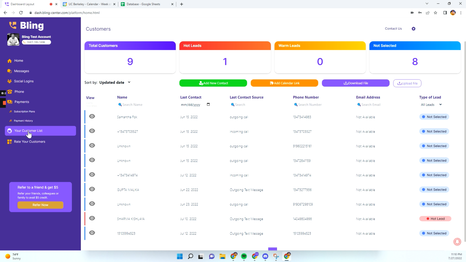
Task: Click the Messages chat icon in the sidebar
Action: point(10,71)
